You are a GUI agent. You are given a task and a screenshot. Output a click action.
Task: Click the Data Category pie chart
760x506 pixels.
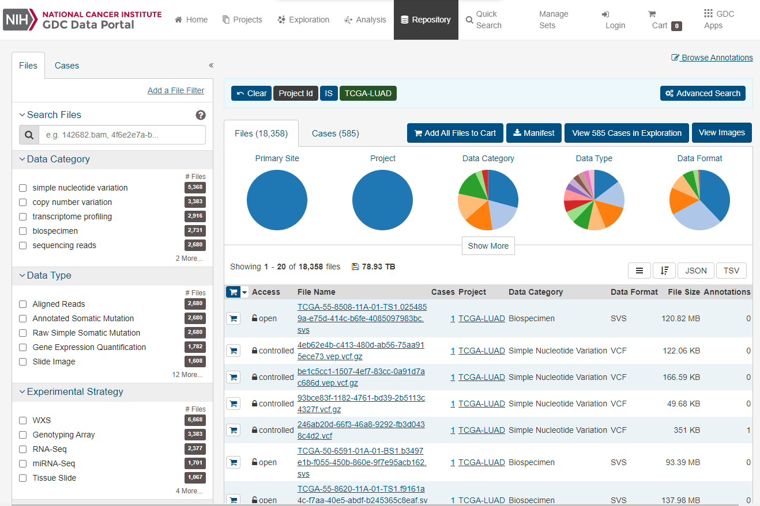488,200
